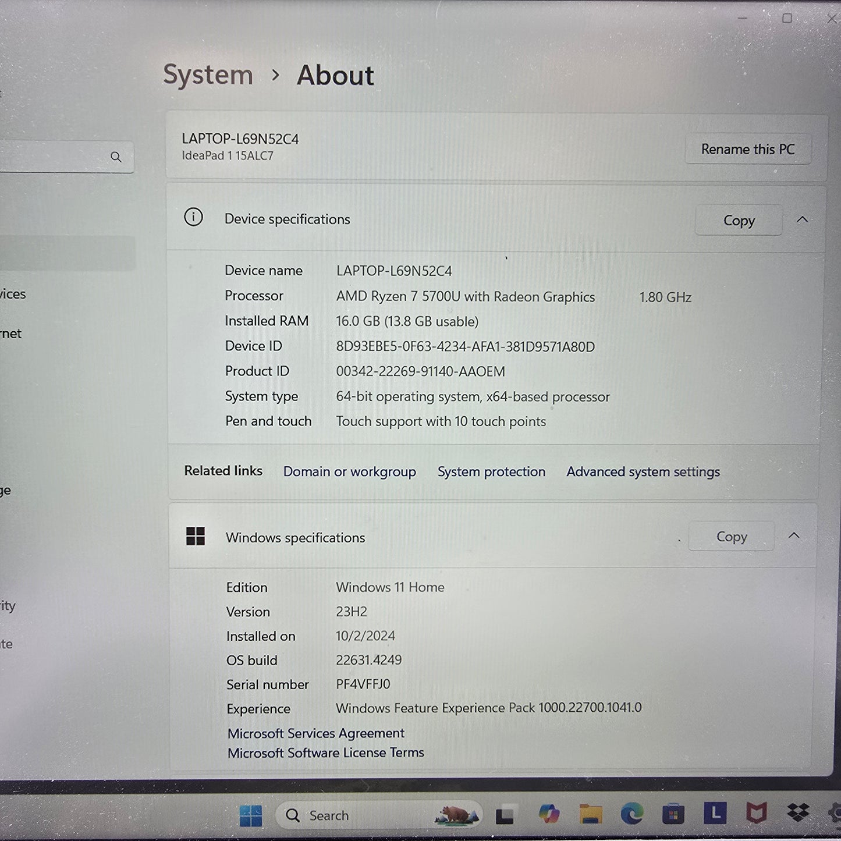Image resolution: width=841 pixels, height=841 pixels.
Task: Click Device name value in specifications list
Action: click(x=394, y=271)
